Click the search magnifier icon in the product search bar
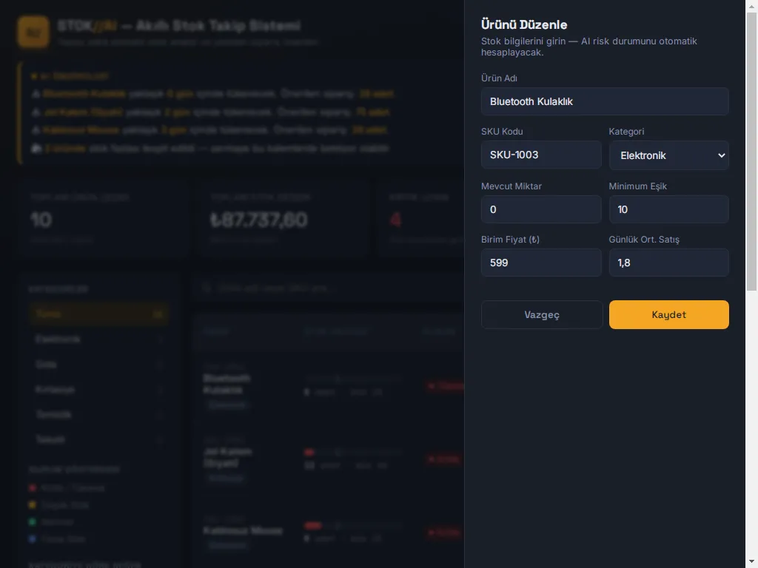This screenshot has height=568, width=758. coord(207,288)
